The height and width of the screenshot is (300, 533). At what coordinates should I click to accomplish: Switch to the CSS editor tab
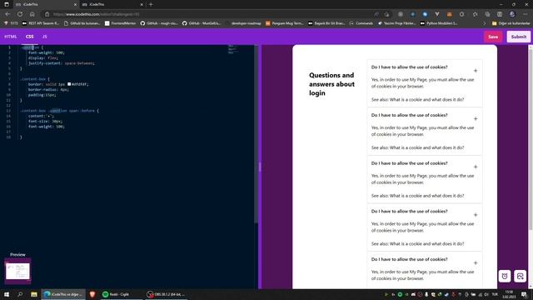[30, 37]
